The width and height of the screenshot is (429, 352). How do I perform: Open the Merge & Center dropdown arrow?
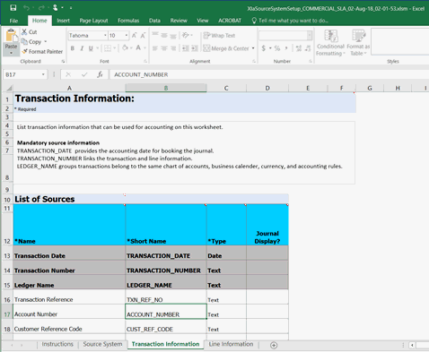coord(253,48)
